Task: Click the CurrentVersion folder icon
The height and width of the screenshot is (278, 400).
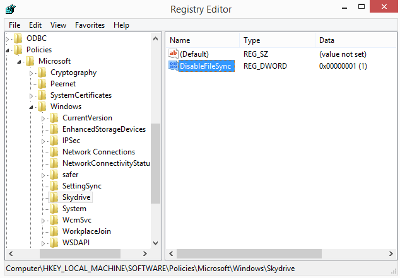Action: point(54,119)
